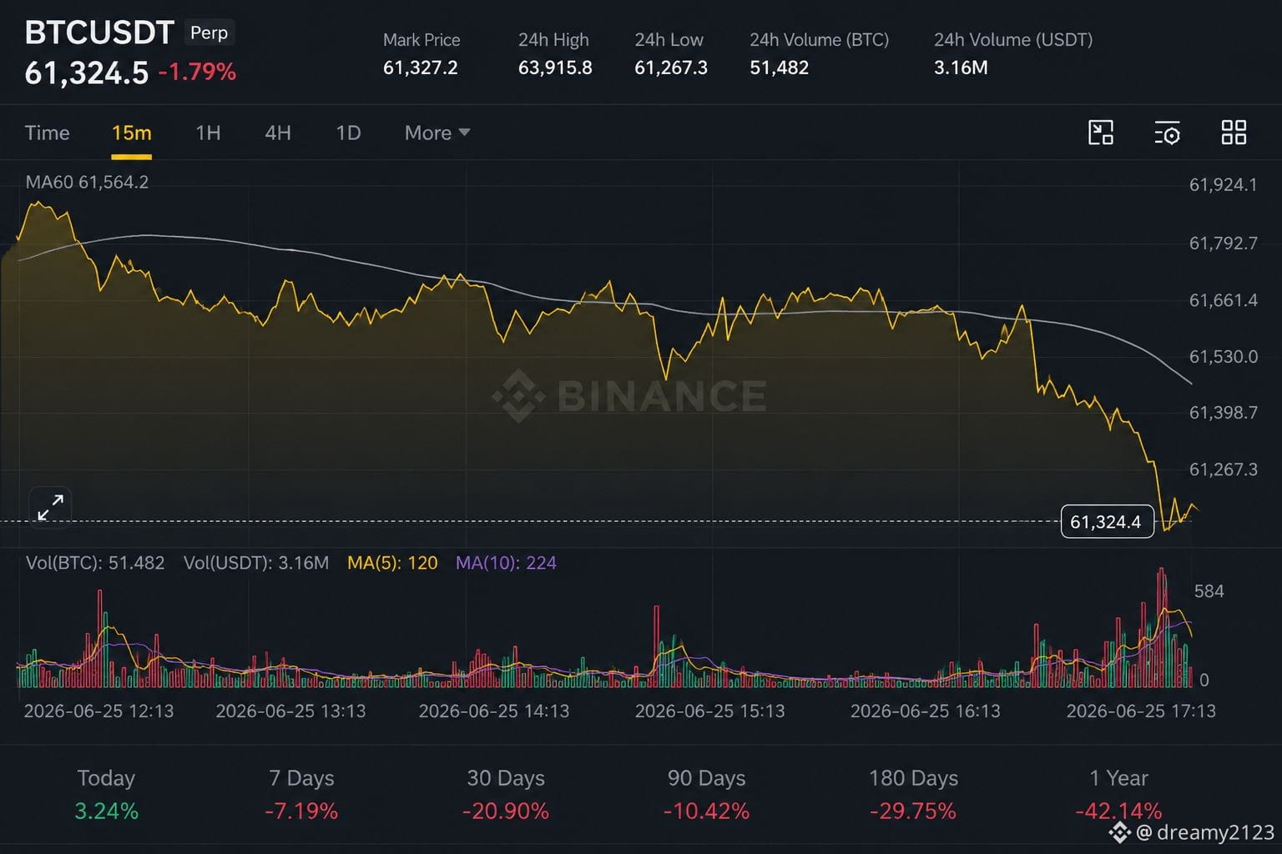
Task: Click the grid multi-chart view icon
Action: [x=1234, y=133]
